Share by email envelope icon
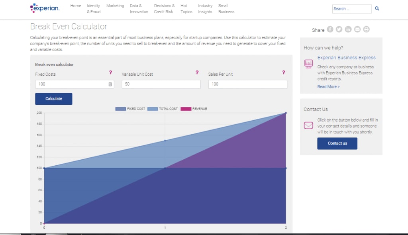Viewport: 408px width, 235px height. [357, 29]
